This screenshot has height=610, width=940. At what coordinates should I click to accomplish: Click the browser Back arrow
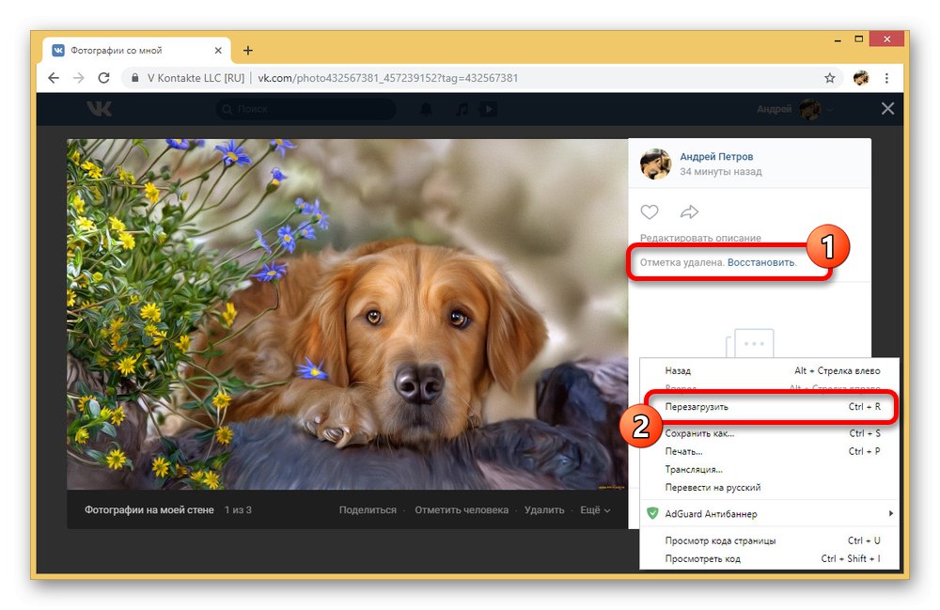point(54,78)
